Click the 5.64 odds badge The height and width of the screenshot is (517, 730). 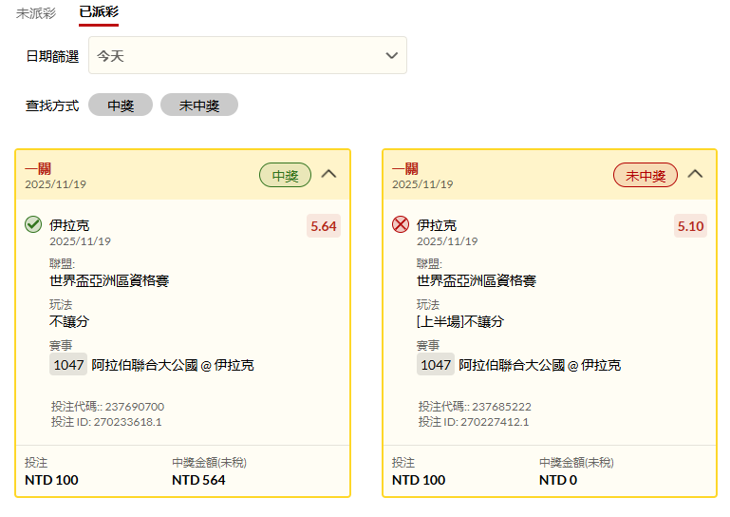324,226
